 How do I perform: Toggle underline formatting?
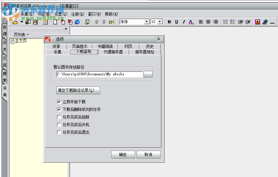coord(176,22)
